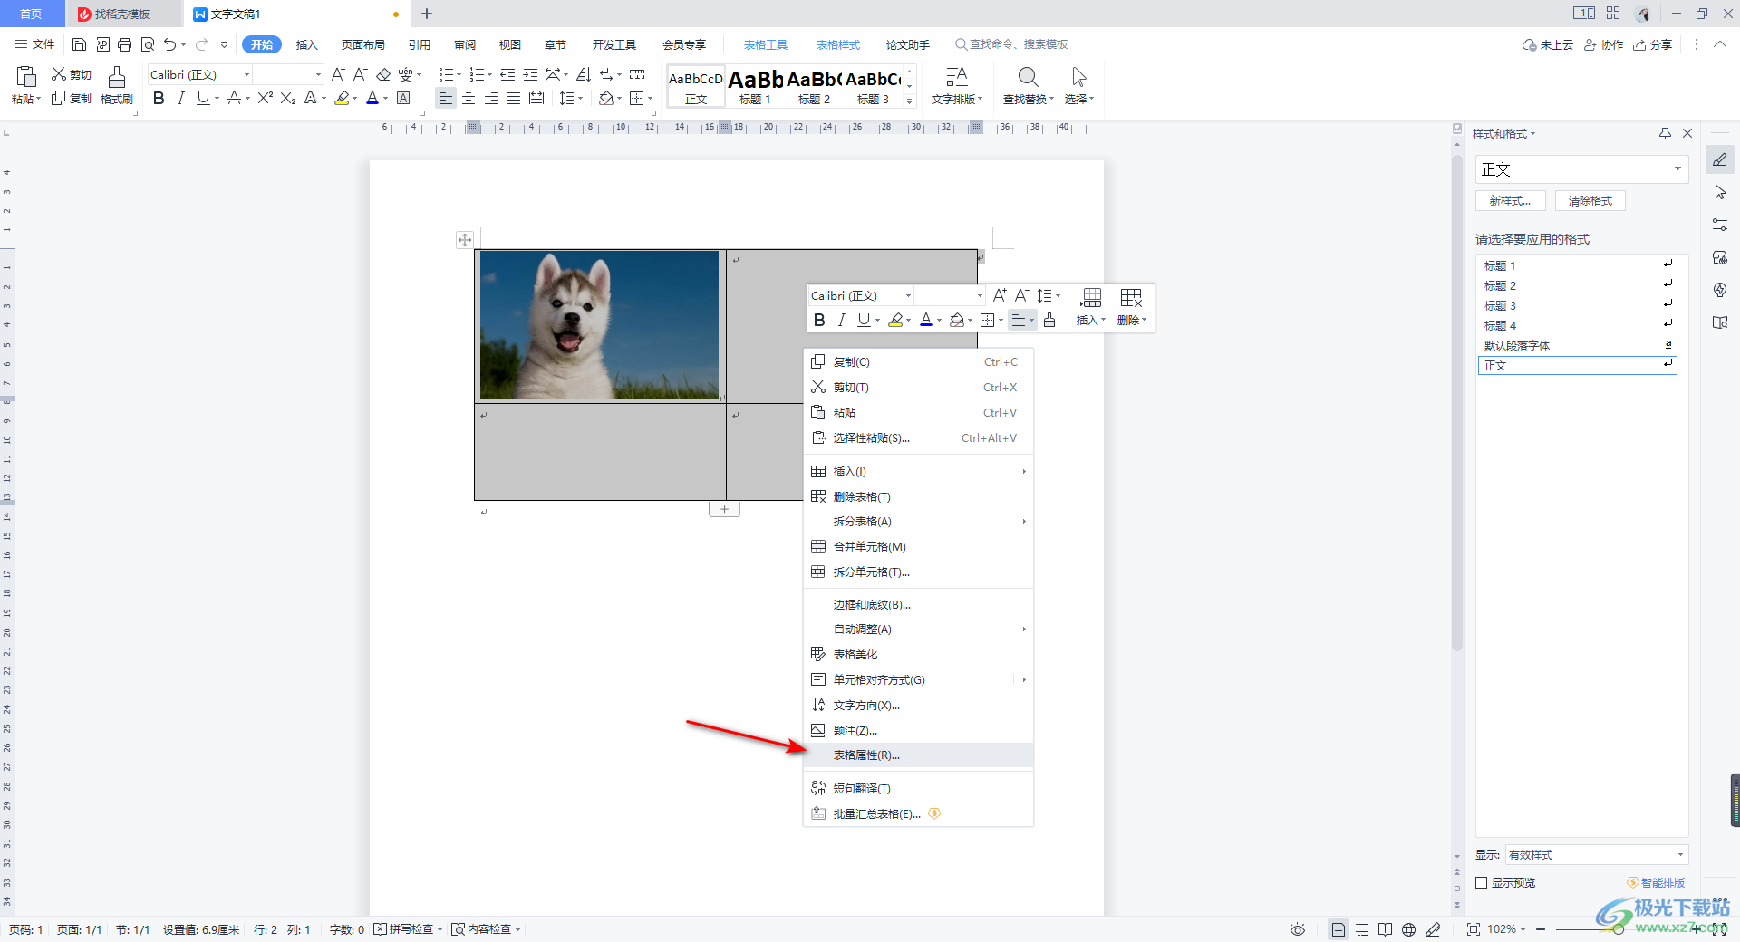Screen dimensions: 1740x942
Task: Click the Paste icon in the ribbon
Action: (x=25, y=77)
